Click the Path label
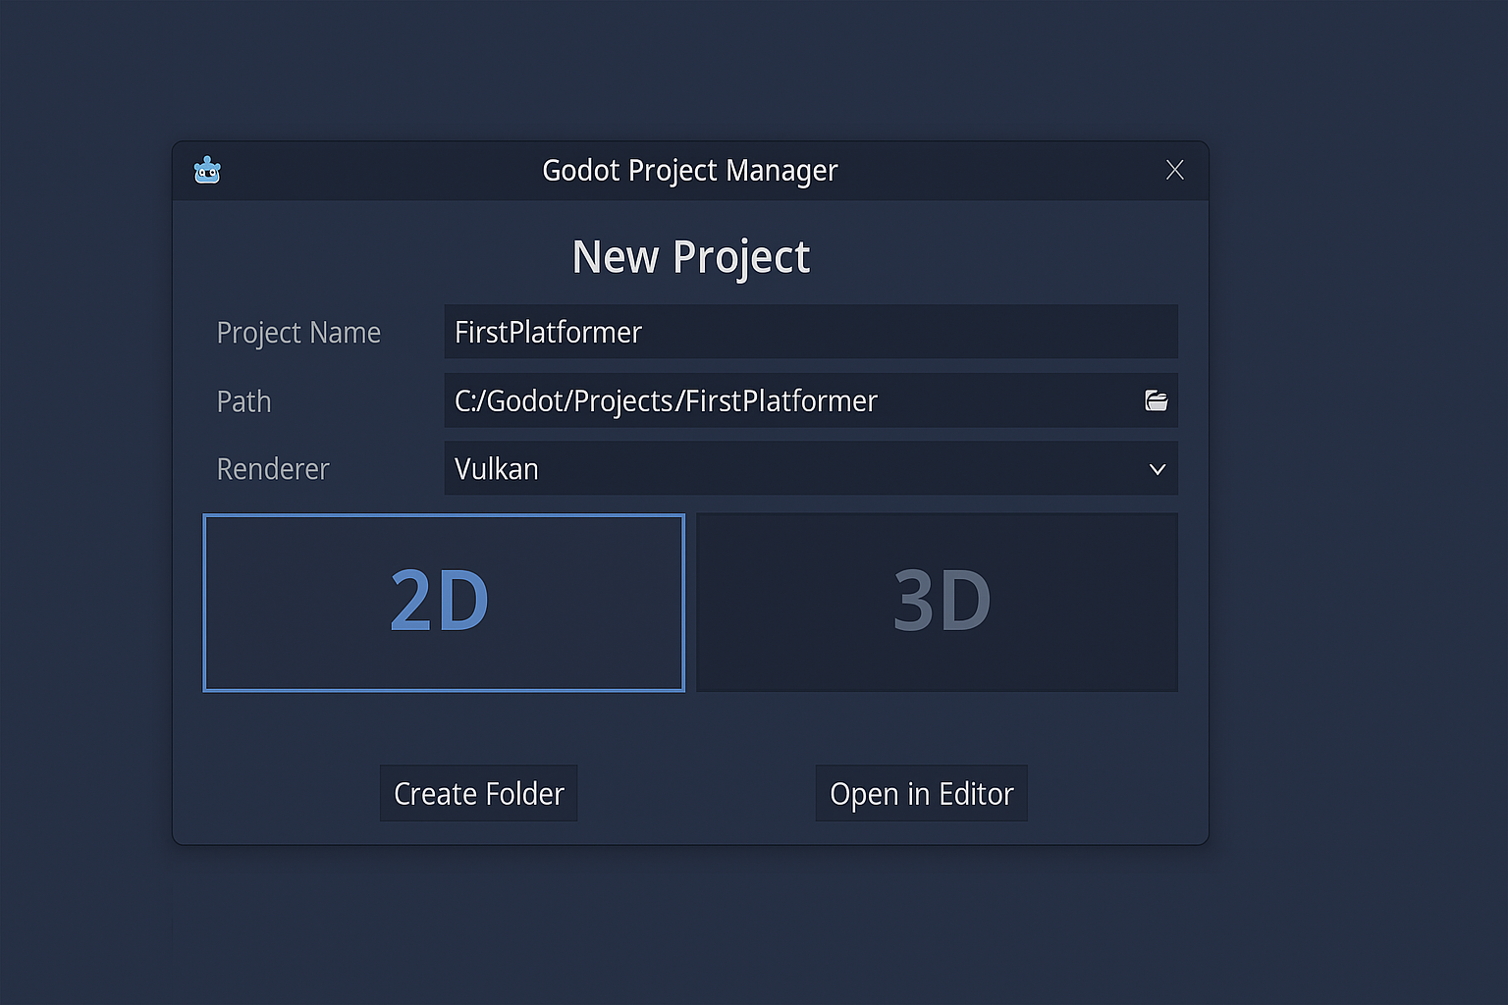 [243, 400]
